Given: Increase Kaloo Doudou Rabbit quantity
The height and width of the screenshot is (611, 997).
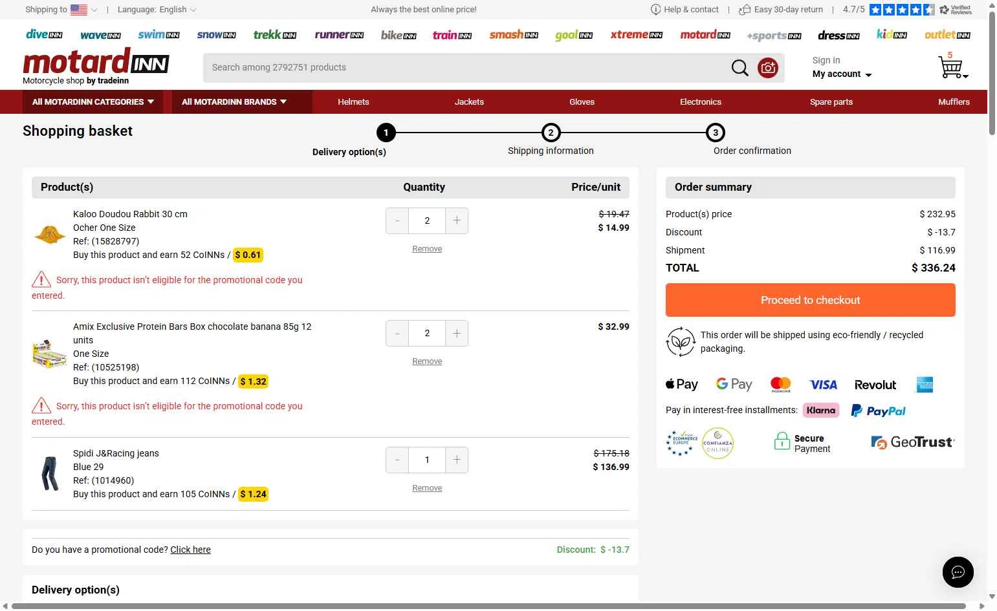Looking at the screenshot, I should point(457,220).
